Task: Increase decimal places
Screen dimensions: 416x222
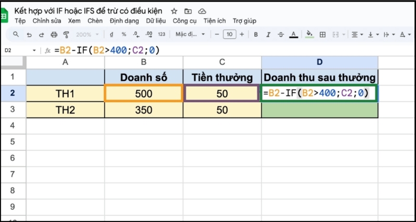Action: pyautogui.click(x=149, y=34)
